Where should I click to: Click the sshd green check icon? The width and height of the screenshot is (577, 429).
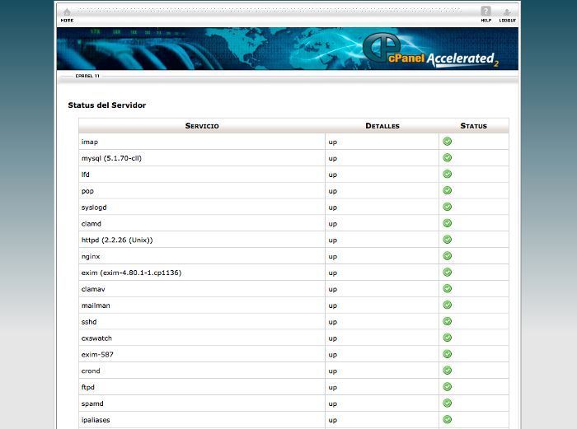pos(448,321)
